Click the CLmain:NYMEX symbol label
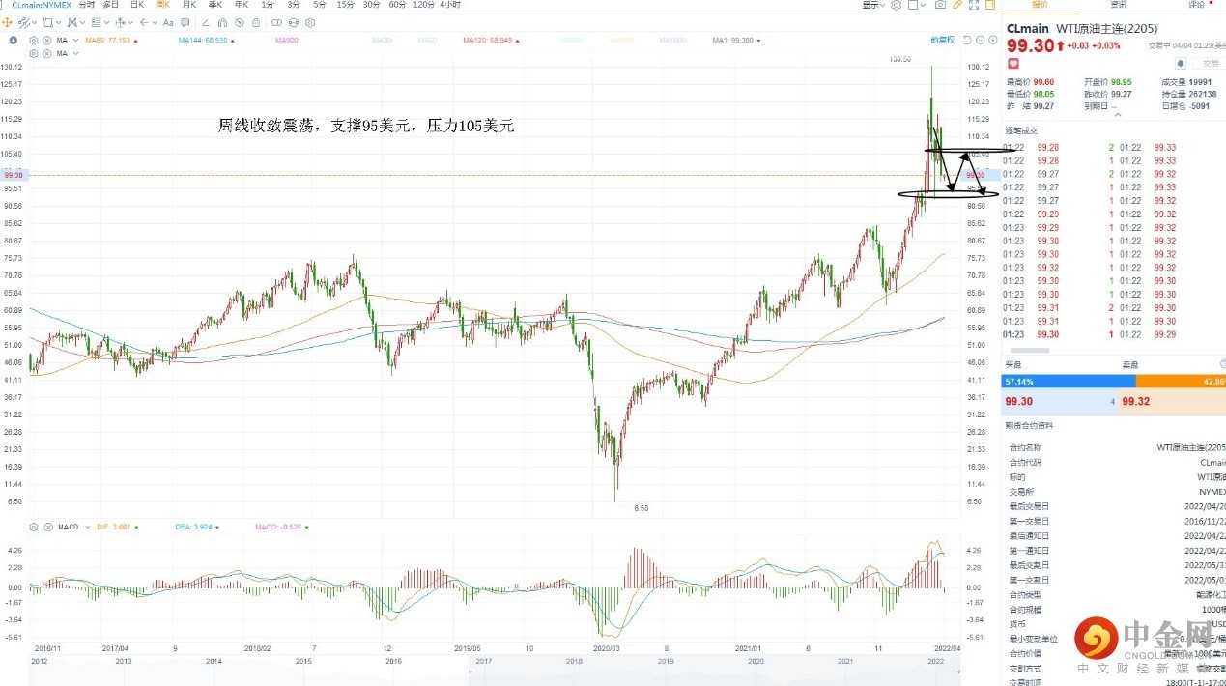Screen dimensions: 1226x686 [x=42, y=5]
